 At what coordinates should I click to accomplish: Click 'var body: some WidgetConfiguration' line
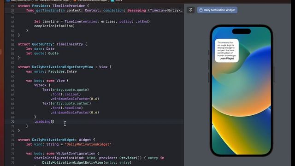click(x=63, y=154)
